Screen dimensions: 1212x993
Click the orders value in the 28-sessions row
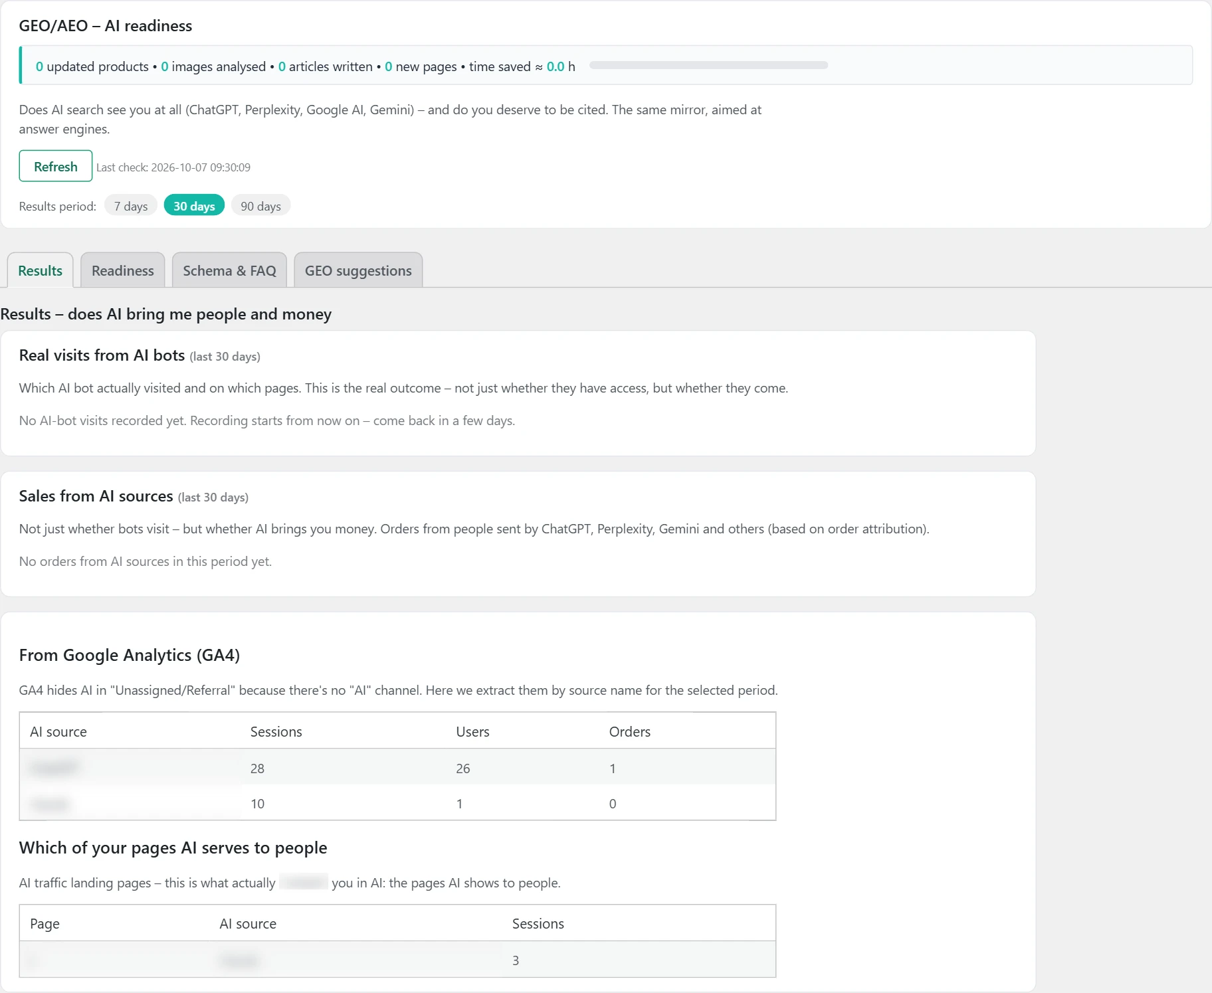(x=613, y=768)
